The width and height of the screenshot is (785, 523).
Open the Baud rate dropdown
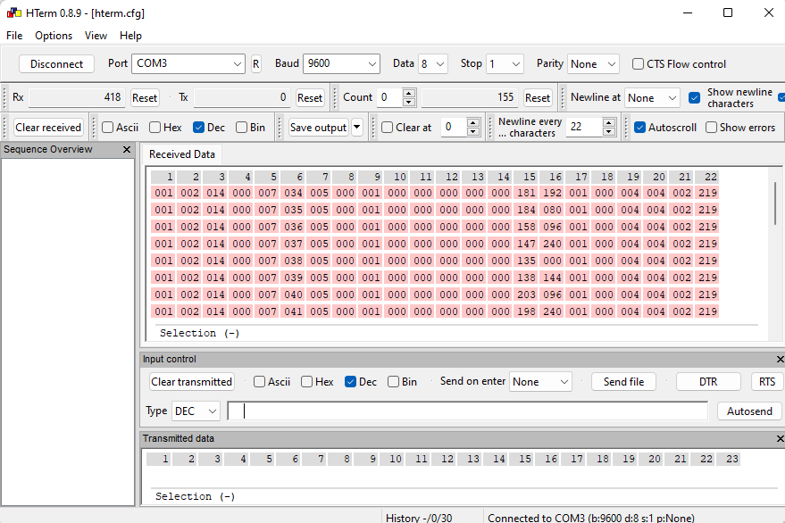341,63
